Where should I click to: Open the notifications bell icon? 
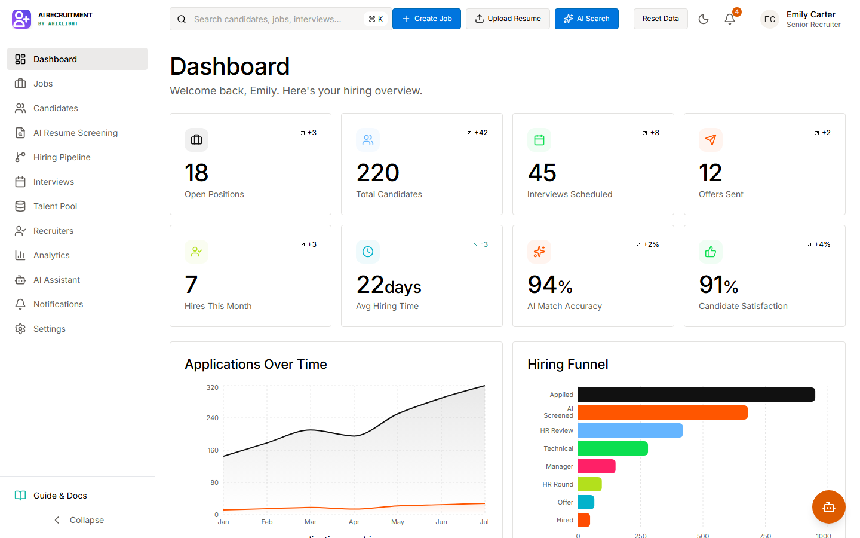[730, 19]
